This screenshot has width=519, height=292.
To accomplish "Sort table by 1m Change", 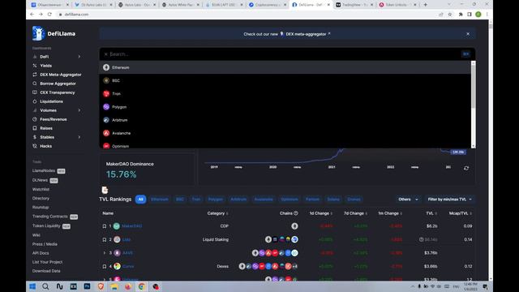I will pyautogui.click(x=390, y=213).
